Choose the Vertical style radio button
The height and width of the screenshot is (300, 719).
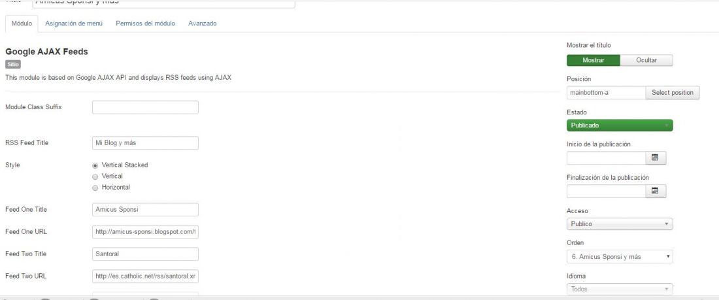click(x=95, y=176)
